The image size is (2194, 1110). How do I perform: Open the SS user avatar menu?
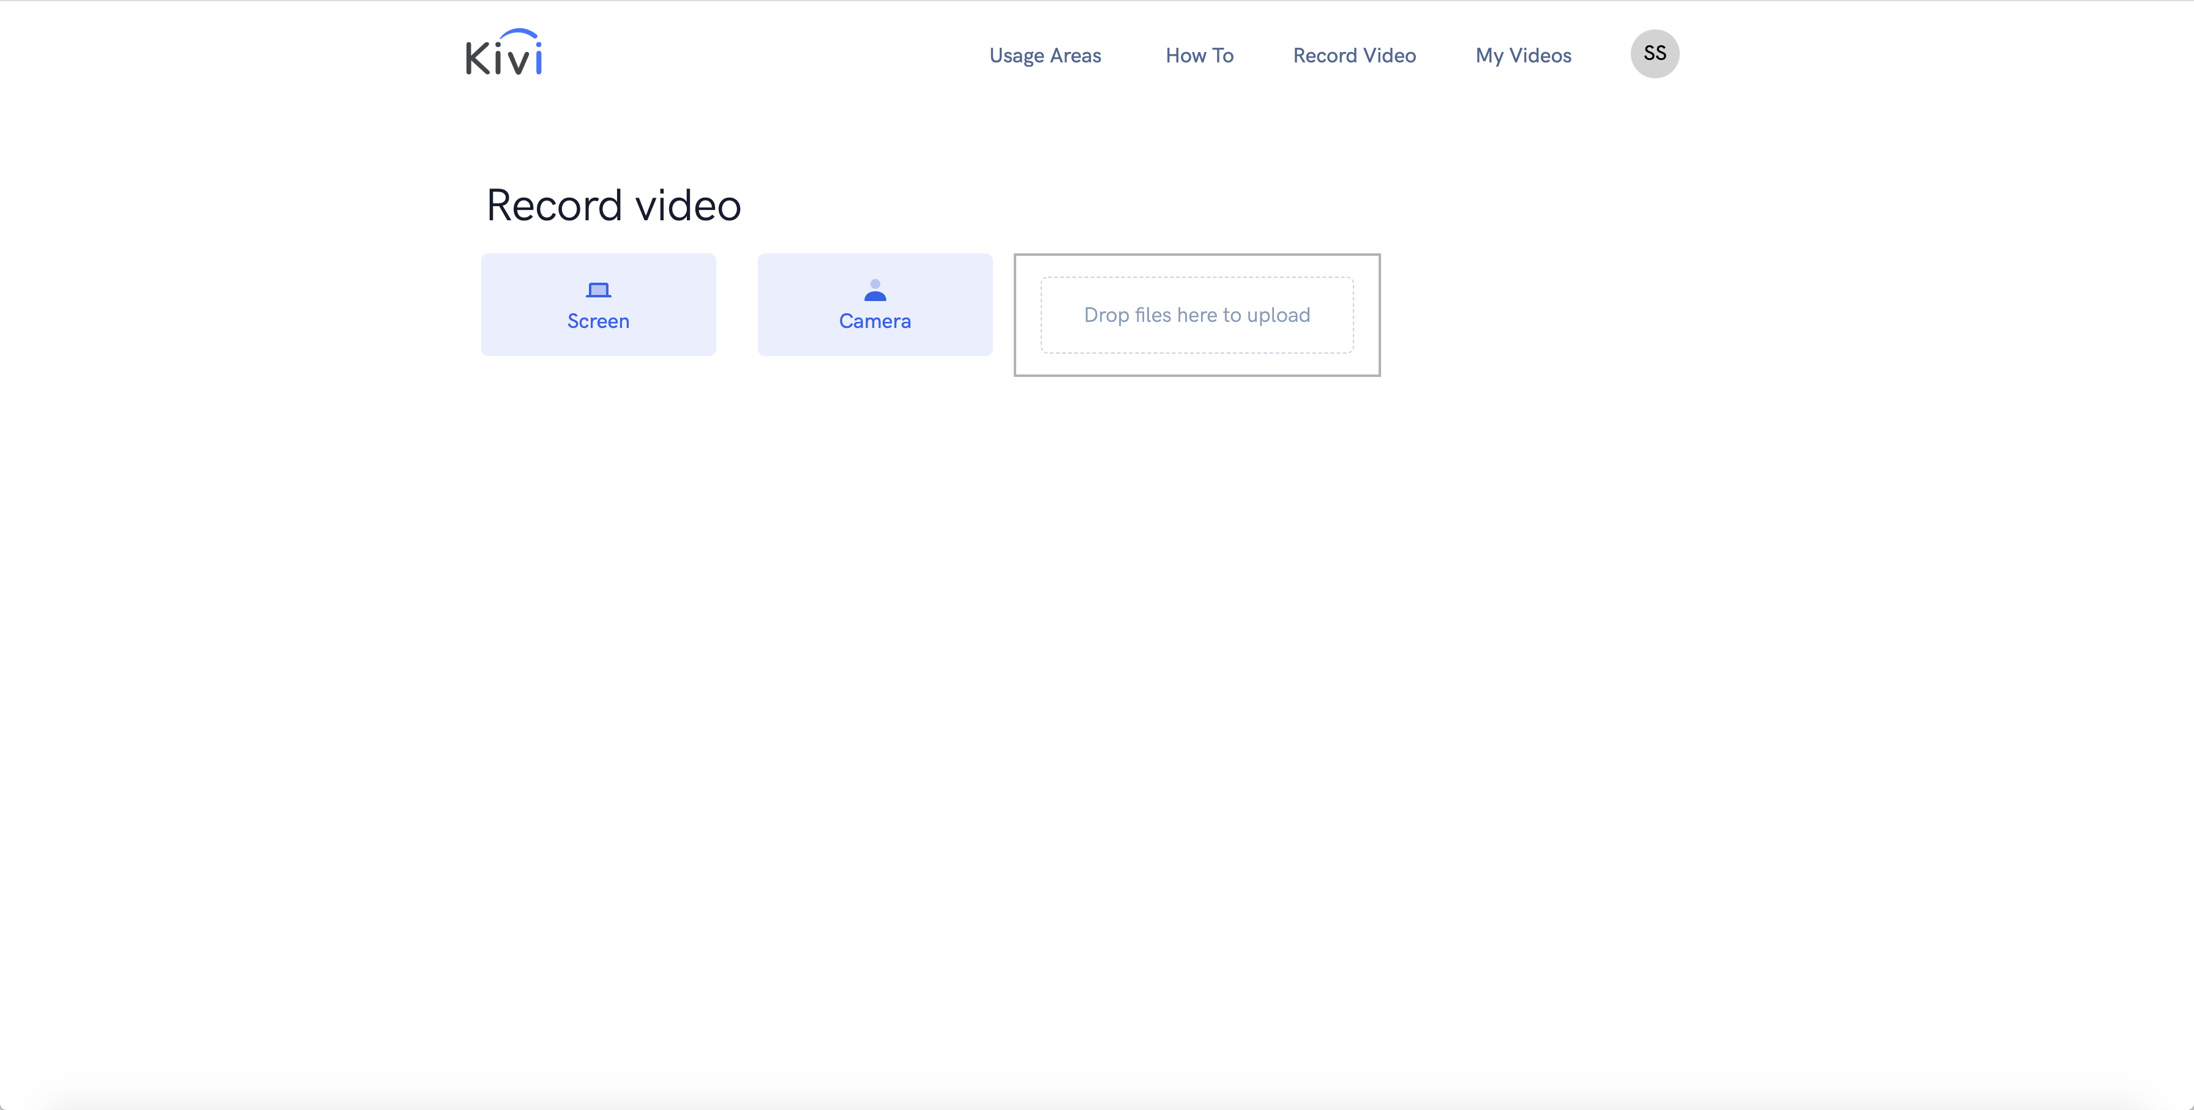coord(1654,54)
